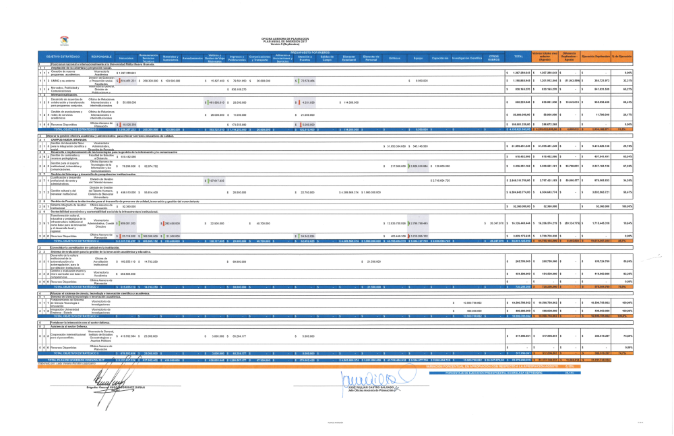This screenshot has height=436, width=674.
Task: Click the 'TOTAL OBJETIVO ESTRATÉGICO 5' row
Action: [x=335, y=353]
